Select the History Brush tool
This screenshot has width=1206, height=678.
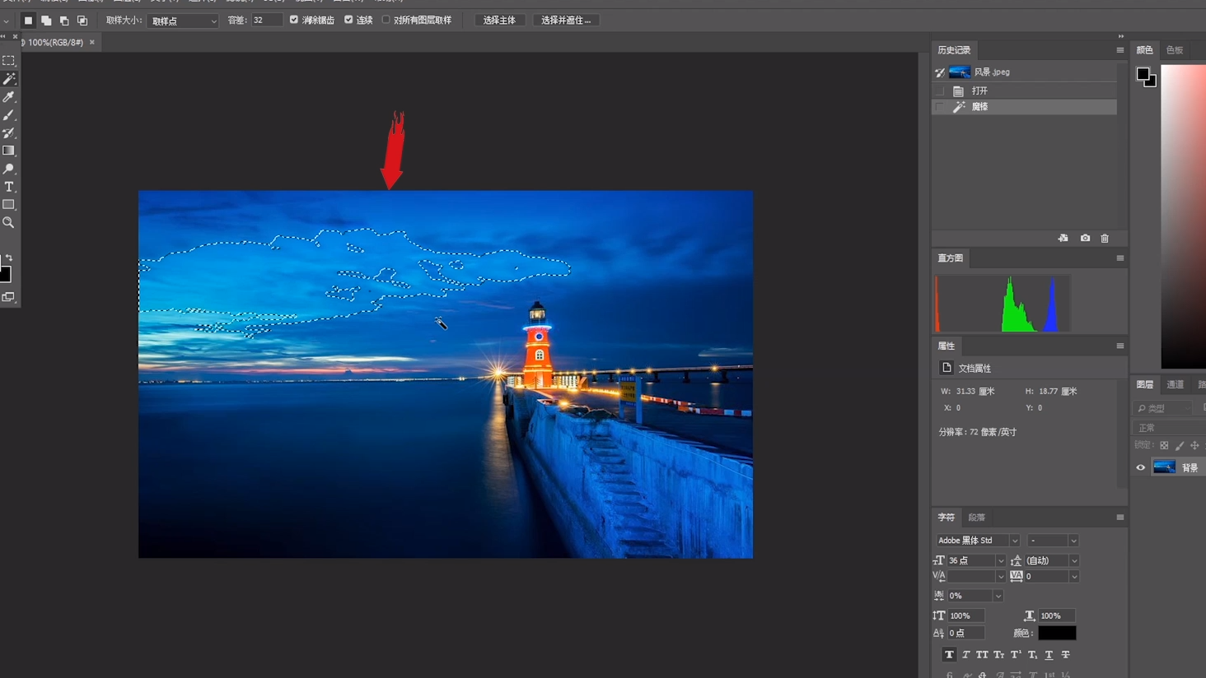pyautogui.click(x=9, y=133)
